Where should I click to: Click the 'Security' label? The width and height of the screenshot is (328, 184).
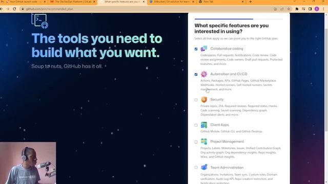click(217, 100)
